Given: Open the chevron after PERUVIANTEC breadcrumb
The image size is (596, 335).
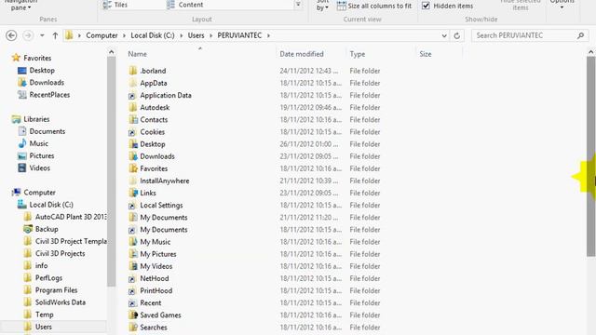Looking at the screenshot, I should coord(268,35).
